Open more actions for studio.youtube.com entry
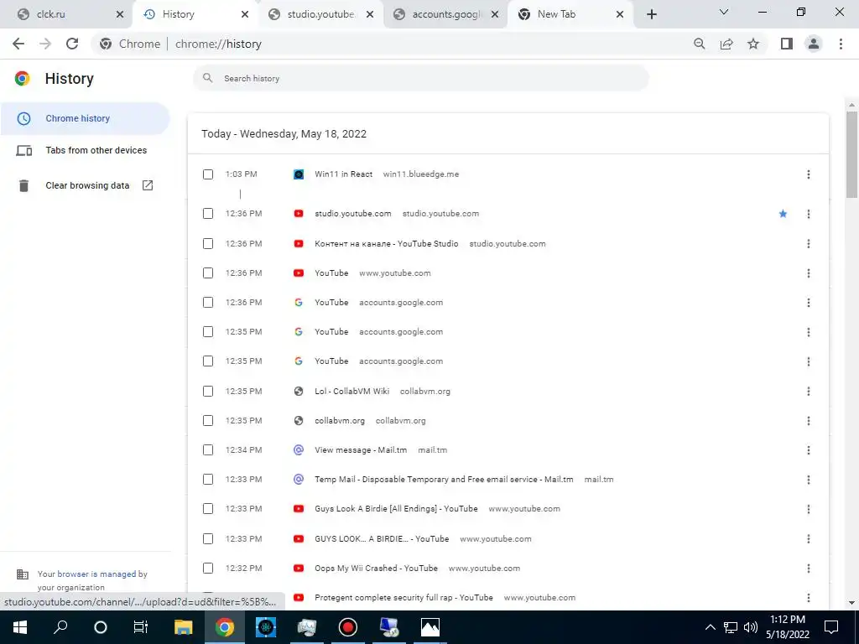This screenshot has width=859, height=644. point(809,214)
